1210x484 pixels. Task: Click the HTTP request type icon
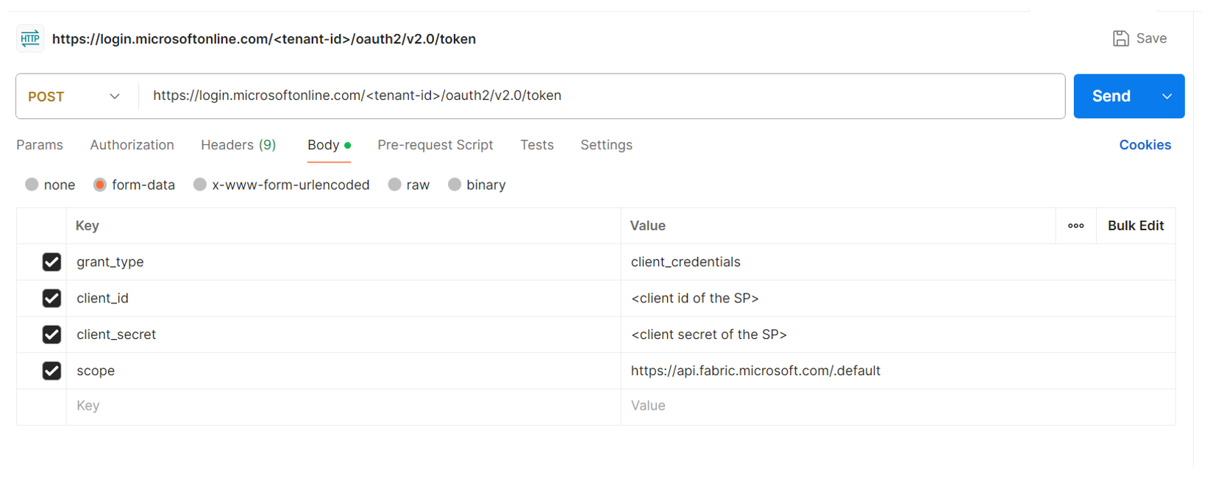(29, 38)
